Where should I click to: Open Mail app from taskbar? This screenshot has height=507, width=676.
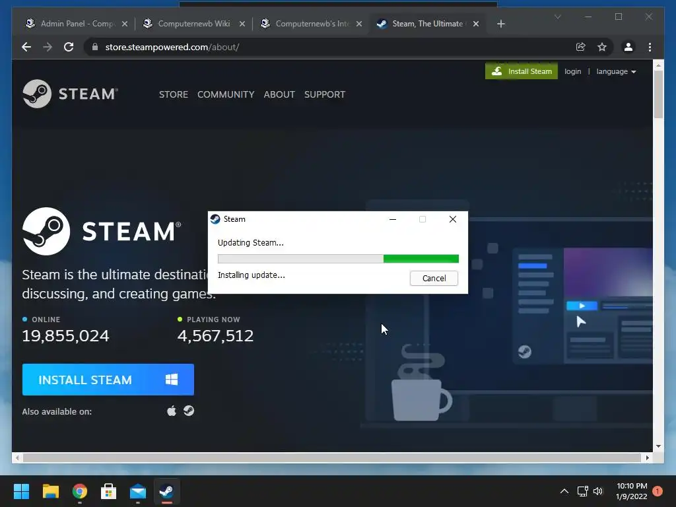(x=138, y=491)
